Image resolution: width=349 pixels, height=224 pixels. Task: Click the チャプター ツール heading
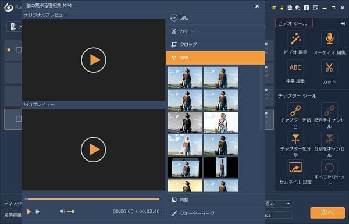pos(297,96)
